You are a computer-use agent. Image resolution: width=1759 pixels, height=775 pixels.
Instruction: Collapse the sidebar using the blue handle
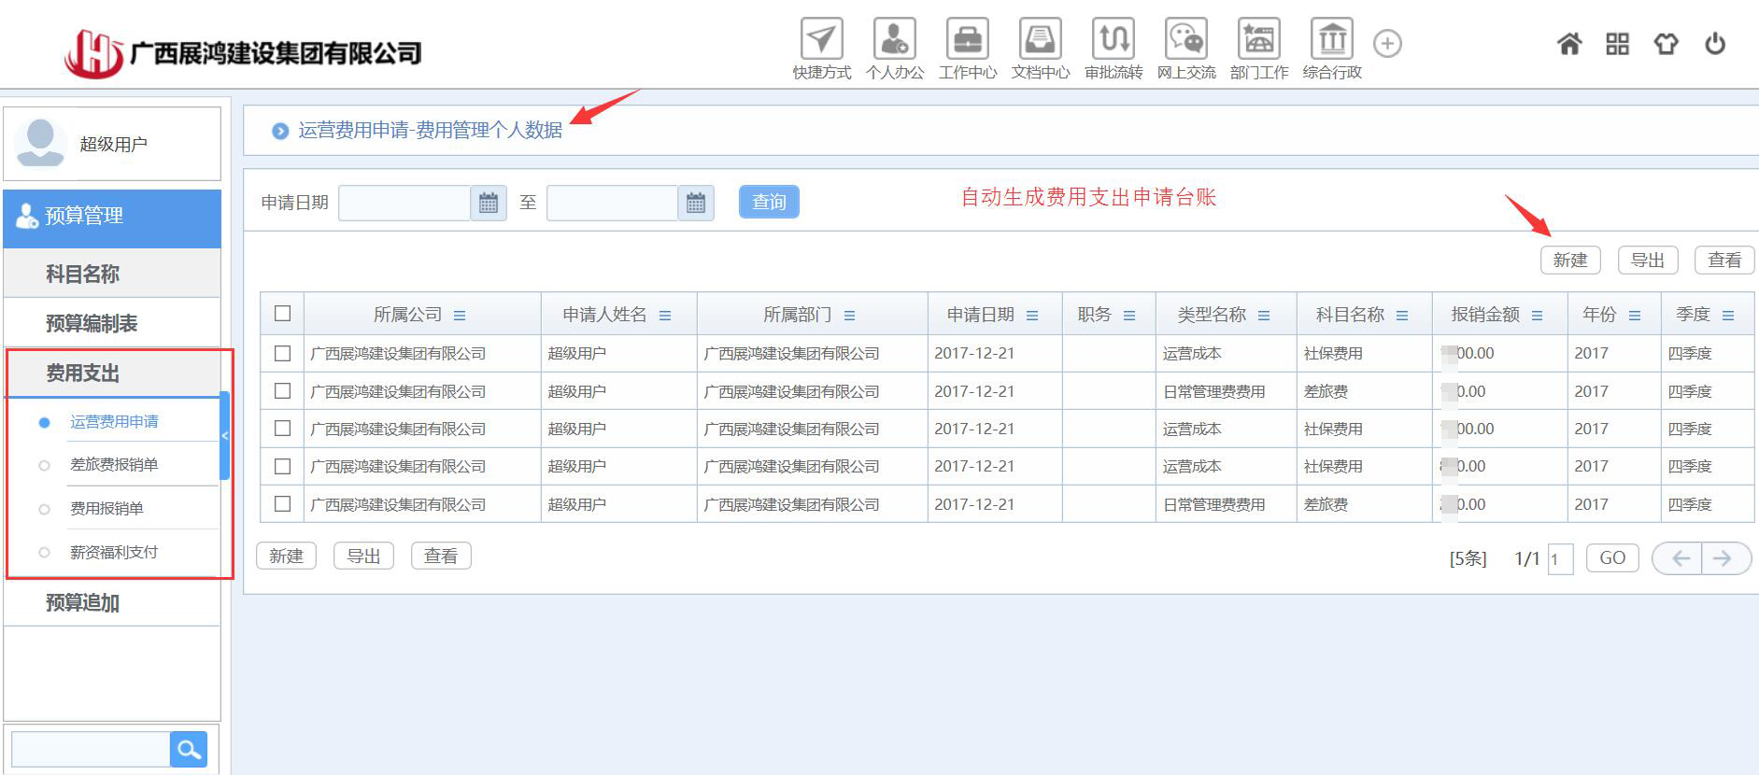224,436
